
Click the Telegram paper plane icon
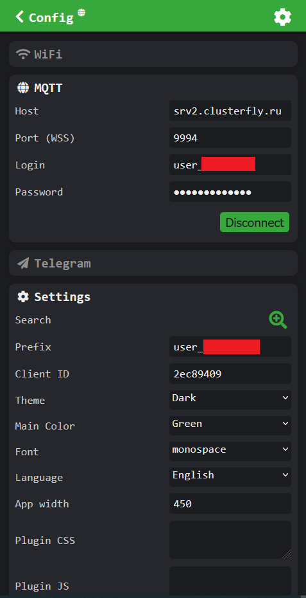click(23, 263)
